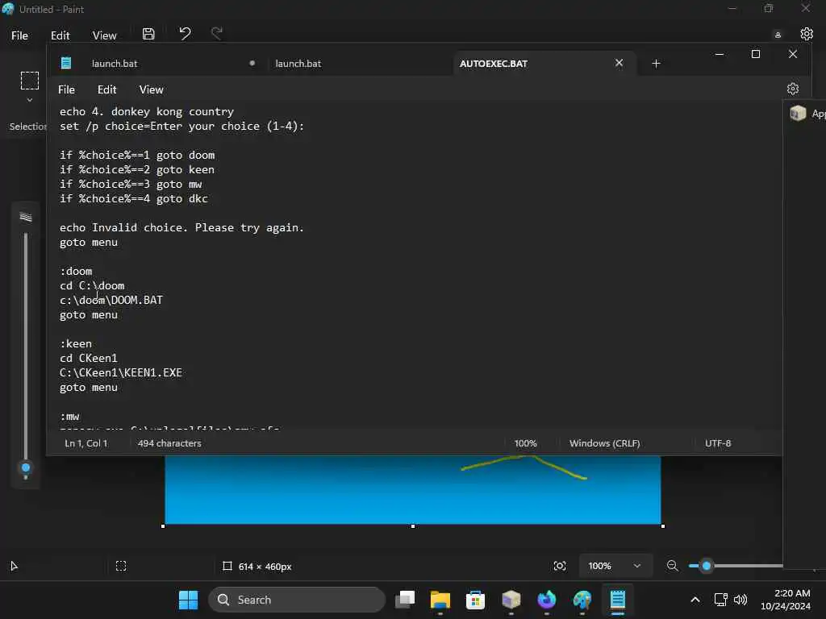Show hidden system tray icons
The image size is (826, 619).
695,600
